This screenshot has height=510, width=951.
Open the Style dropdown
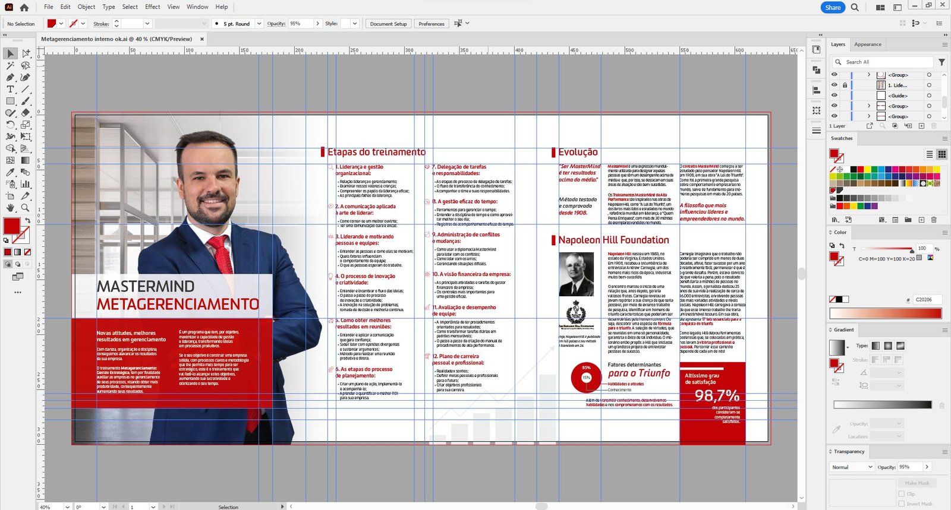point(355,24)
